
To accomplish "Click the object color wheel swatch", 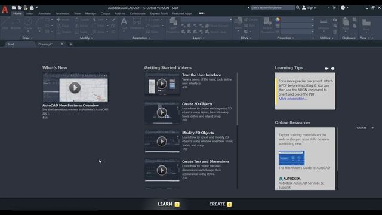I will click(278, 20).
